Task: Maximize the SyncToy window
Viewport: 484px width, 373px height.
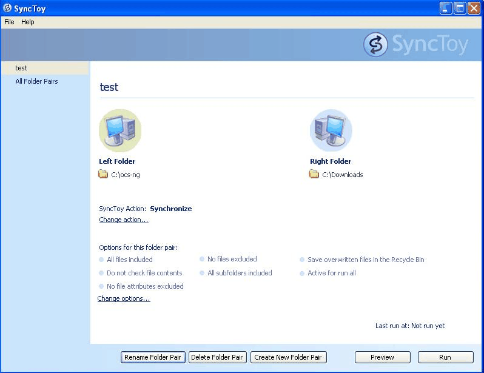Action: (x=460, y=8)
